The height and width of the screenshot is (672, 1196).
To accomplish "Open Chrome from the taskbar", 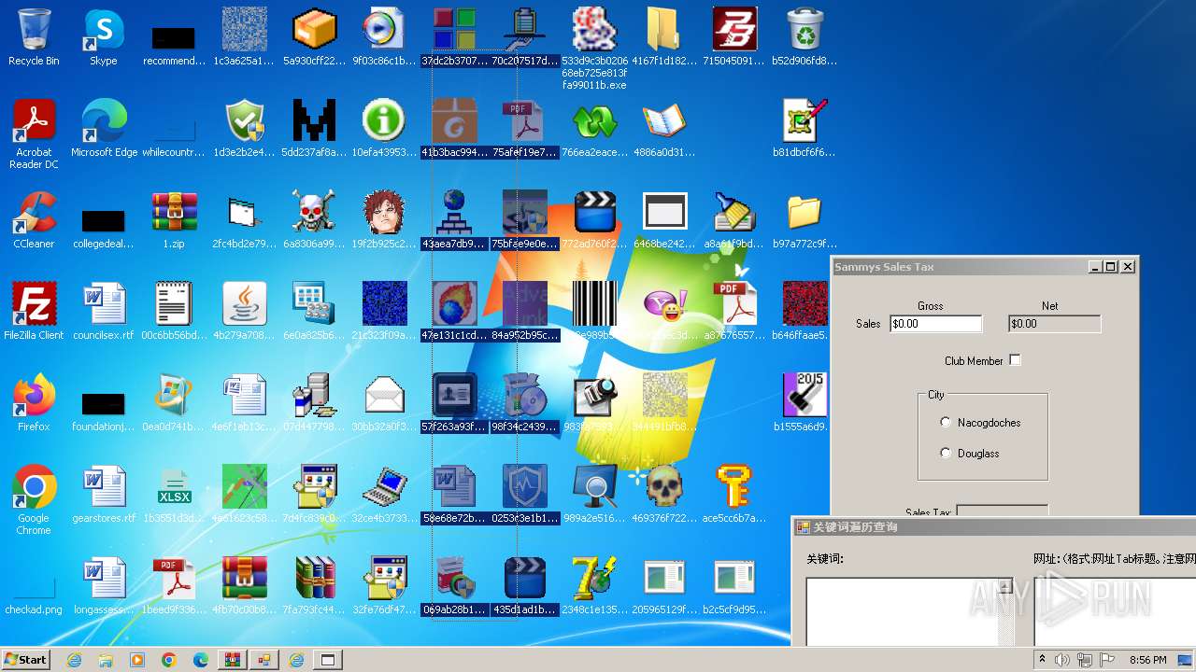I will [169, 660].
